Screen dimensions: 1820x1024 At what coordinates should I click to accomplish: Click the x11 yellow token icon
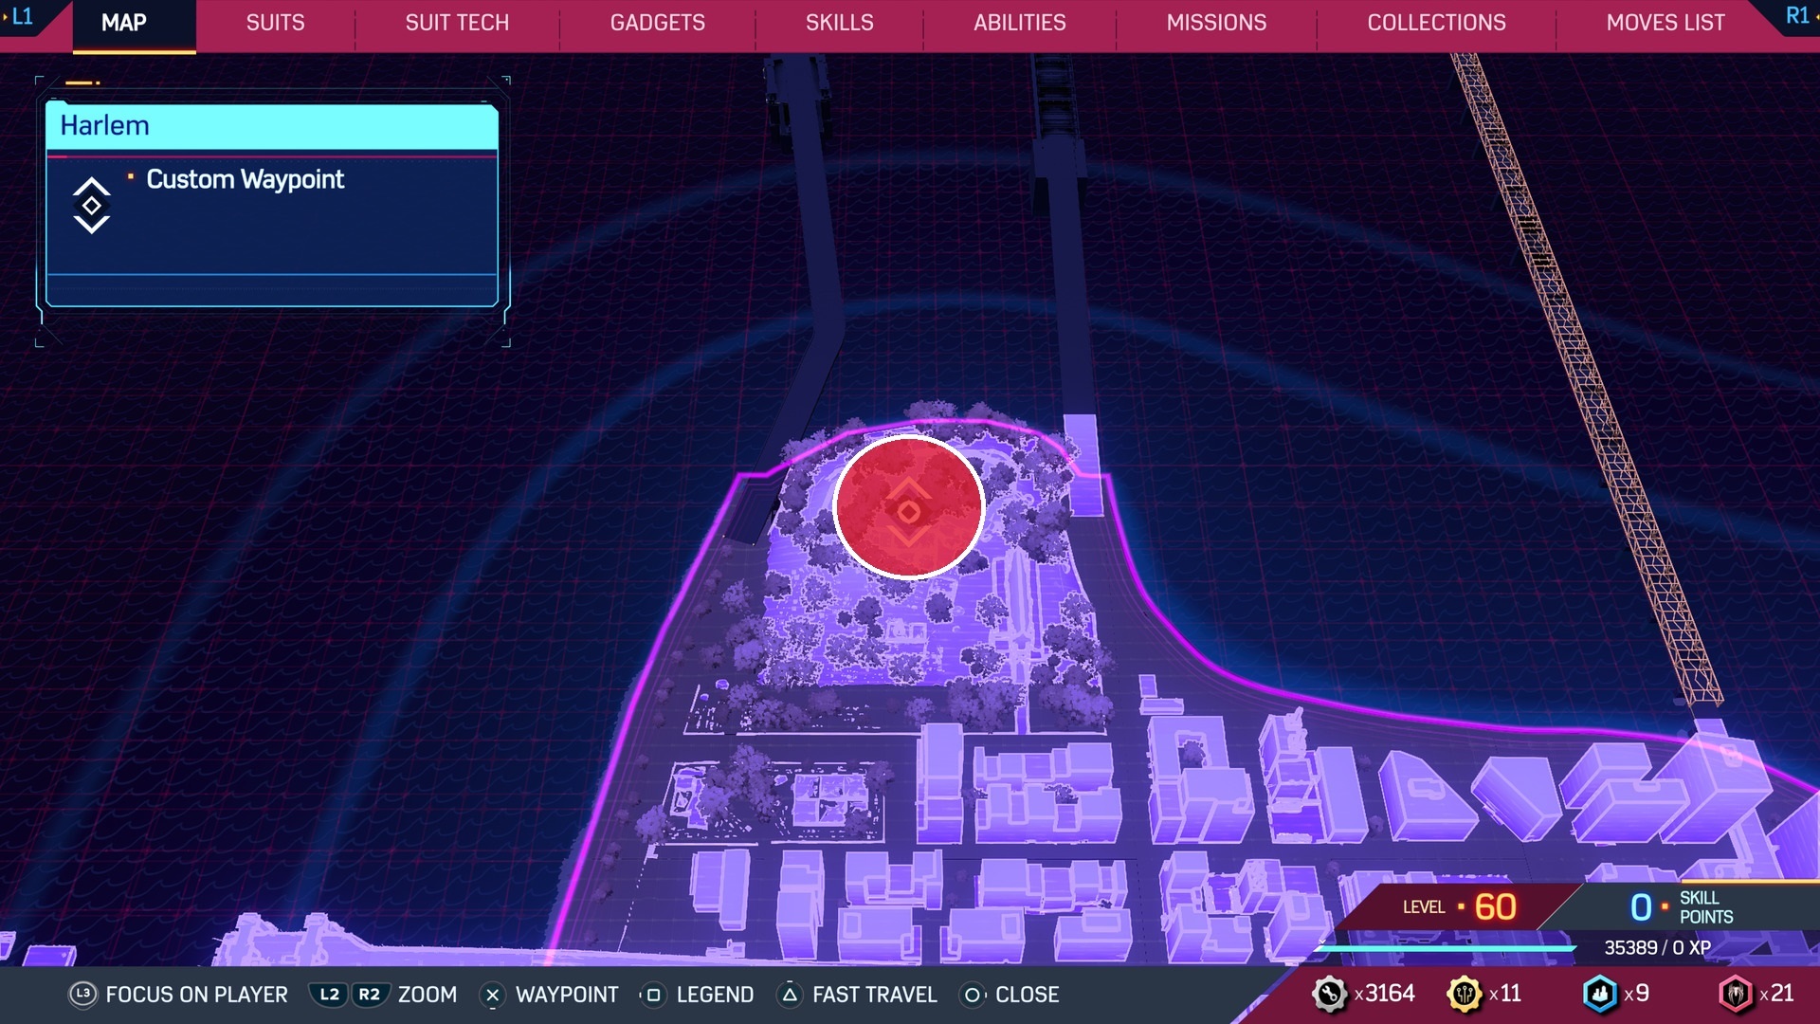coord(1465,994)
